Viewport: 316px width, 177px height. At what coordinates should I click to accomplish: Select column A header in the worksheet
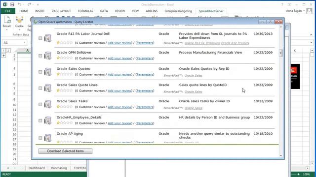(28, 51)
